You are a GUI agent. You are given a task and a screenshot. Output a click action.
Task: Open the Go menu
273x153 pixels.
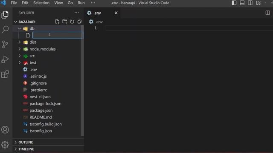point(70,3)
